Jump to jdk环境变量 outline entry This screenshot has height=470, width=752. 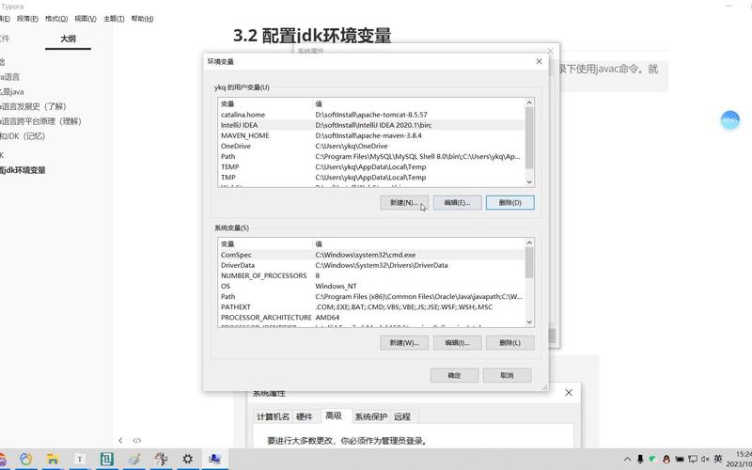pyautogui.click(x=23, y=170)
